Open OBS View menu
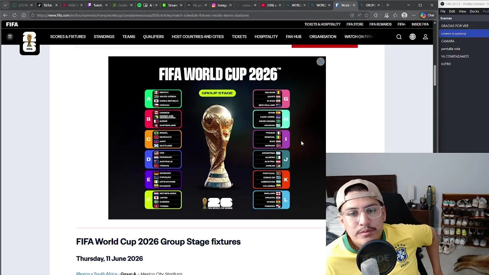 (x=462, y=11)
